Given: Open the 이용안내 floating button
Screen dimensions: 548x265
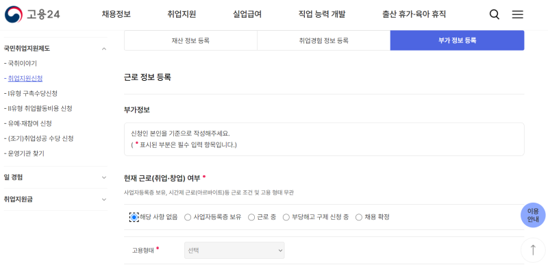Looking at the screenshot, I should (x=533, y=215).
